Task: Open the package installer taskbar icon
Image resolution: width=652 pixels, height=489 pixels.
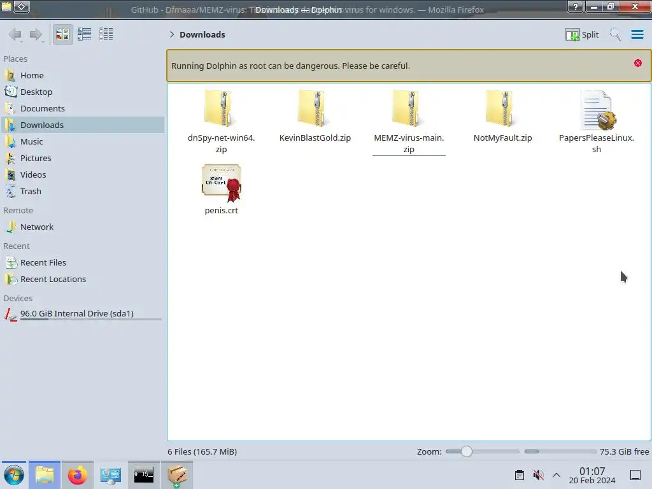Action: pos(177,475)
